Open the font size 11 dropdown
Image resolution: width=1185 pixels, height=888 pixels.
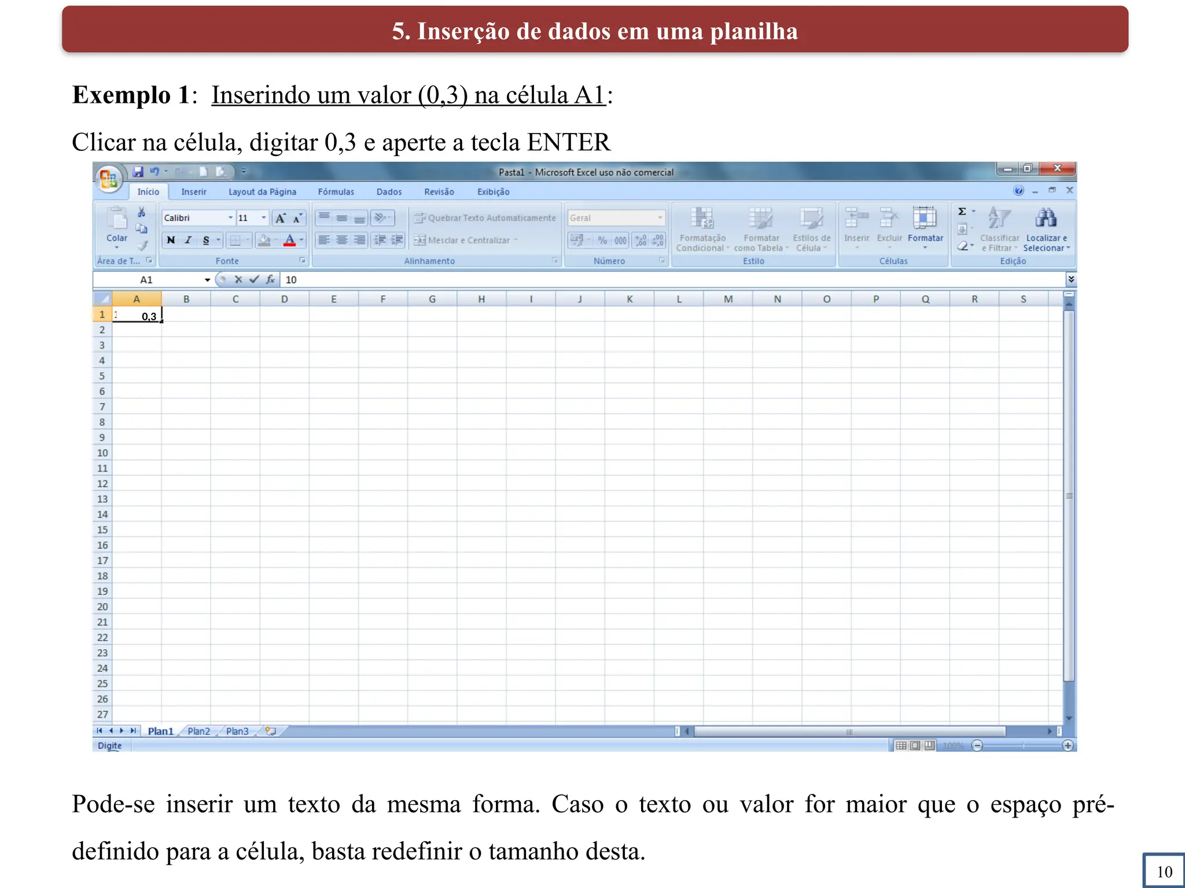264,218
